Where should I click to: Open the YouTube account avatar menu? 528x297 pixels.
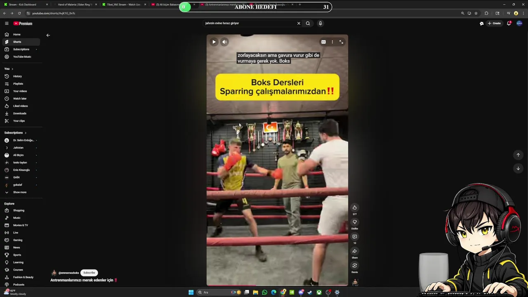click(x=519, y=24)
